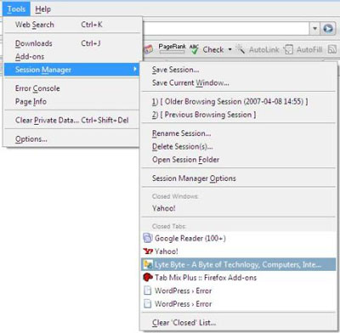
Task: Expand the Session Manager submenu
Action: [x=72, y=70]
